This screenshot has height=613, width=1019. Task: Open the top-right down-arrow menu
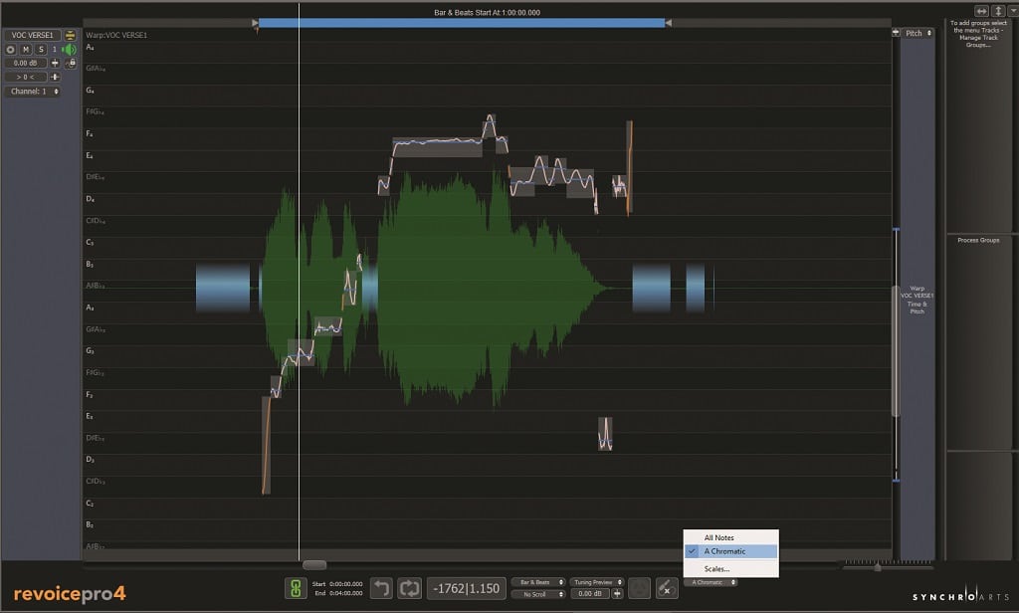(x=1012, y=11)
